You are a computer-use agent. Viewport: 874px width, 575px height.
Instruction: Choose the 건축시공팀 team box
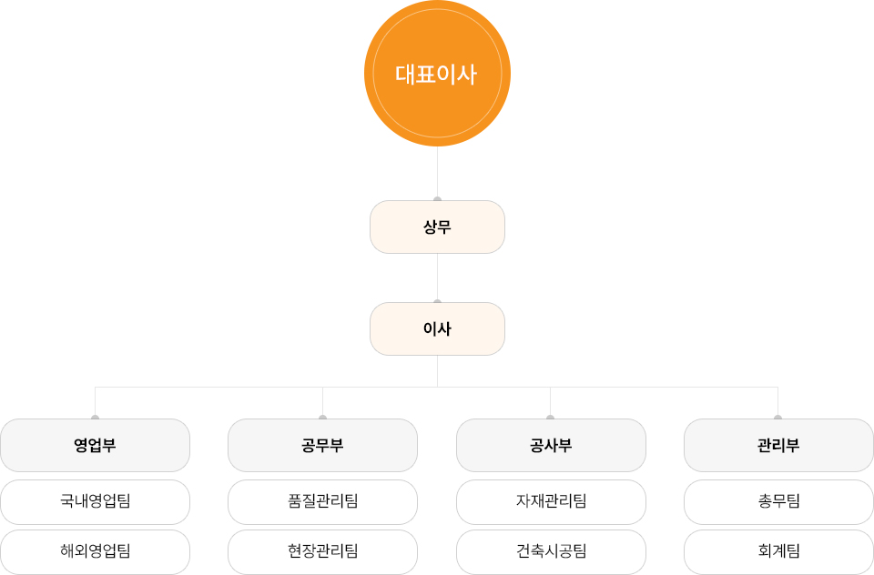point(551,551)
